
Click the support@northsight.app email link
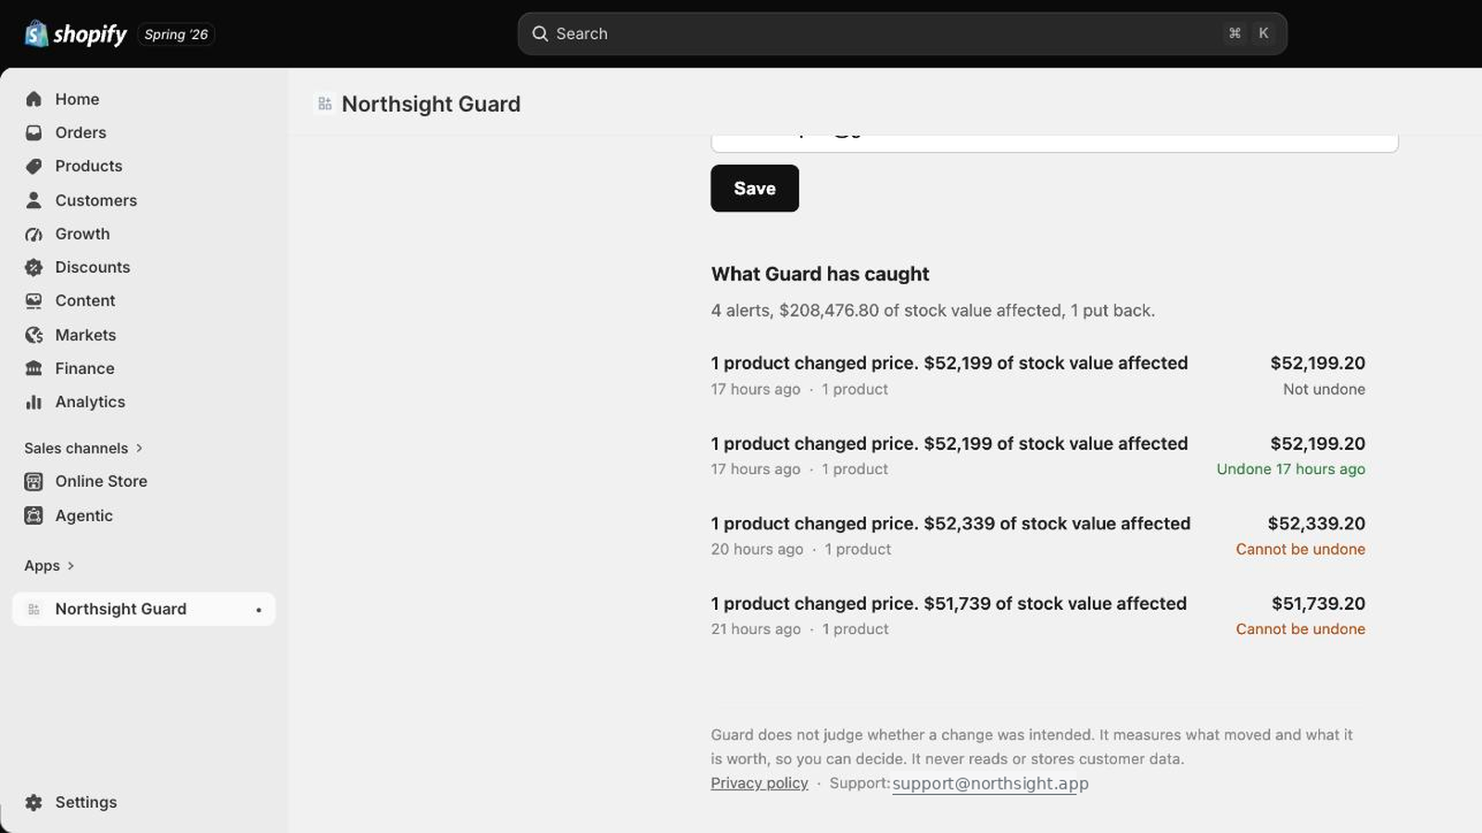pyautogui.click(x=990, y=783)
